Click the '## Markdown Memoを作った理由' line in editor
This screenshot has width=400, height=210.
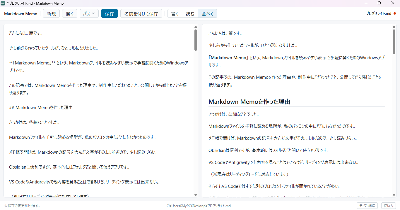click(x=41, y=108)
